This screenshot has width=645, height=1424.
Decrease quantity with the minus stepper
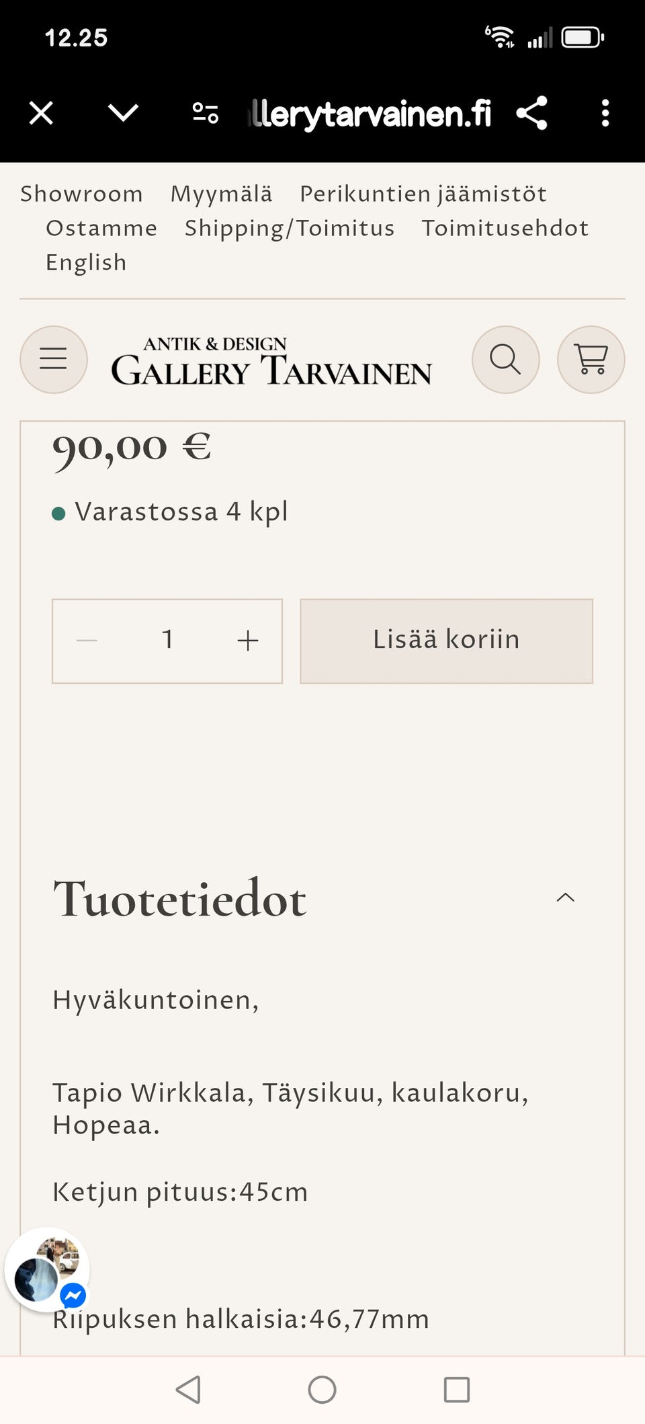pos(87,641)
